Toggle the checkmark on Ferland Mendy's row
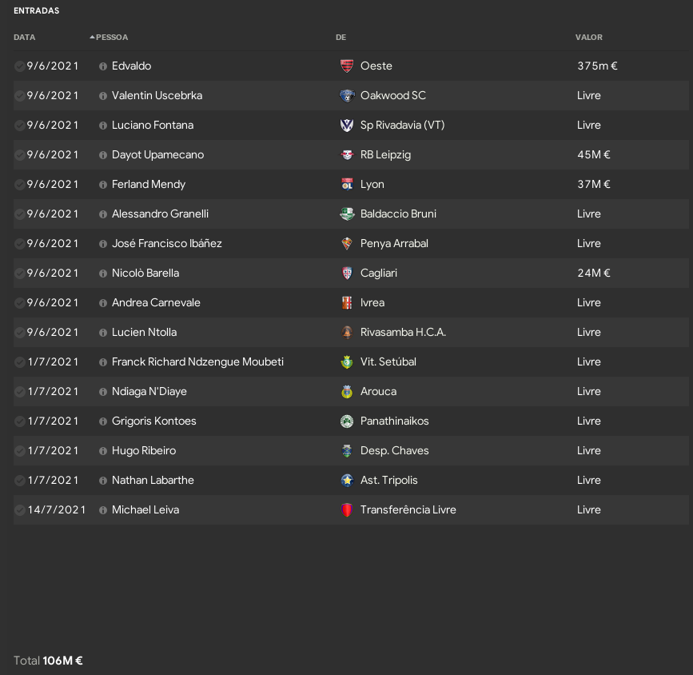The height and width of the screenshot is (675, 693). click(x=19, y=185)
